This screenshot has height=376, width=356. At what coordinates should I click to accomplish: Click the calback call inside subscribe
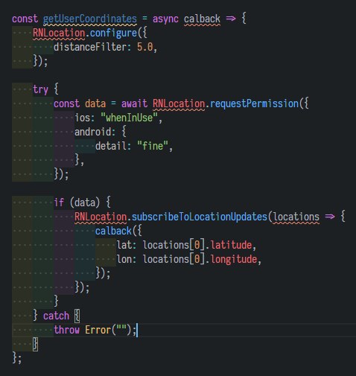click(113, 231)
